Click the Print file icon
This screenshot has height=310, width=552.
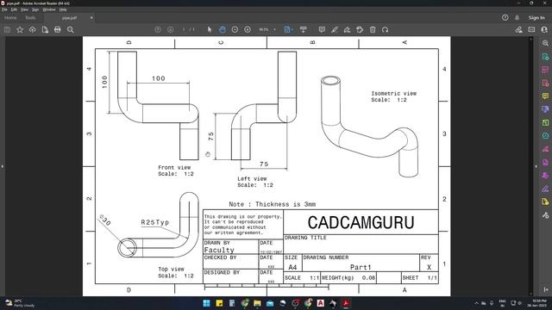pos(58,30)
